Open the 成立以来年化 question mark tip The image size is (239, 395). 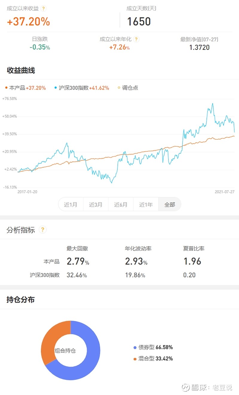tap(136, 39)
